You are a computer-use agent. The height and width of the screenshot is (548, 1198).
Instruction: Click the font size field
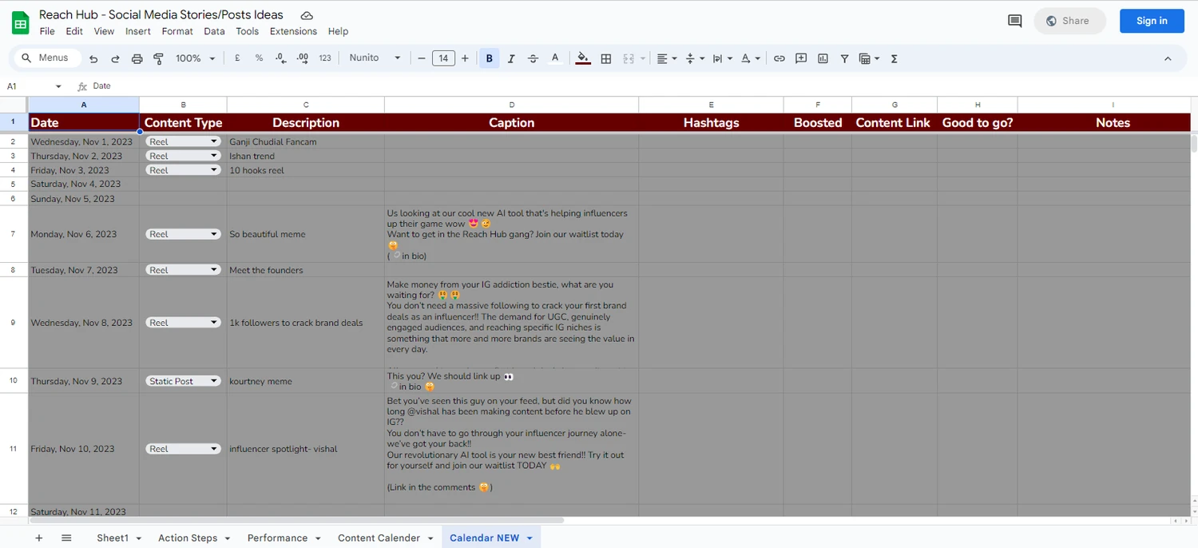(x=443, y=58)
